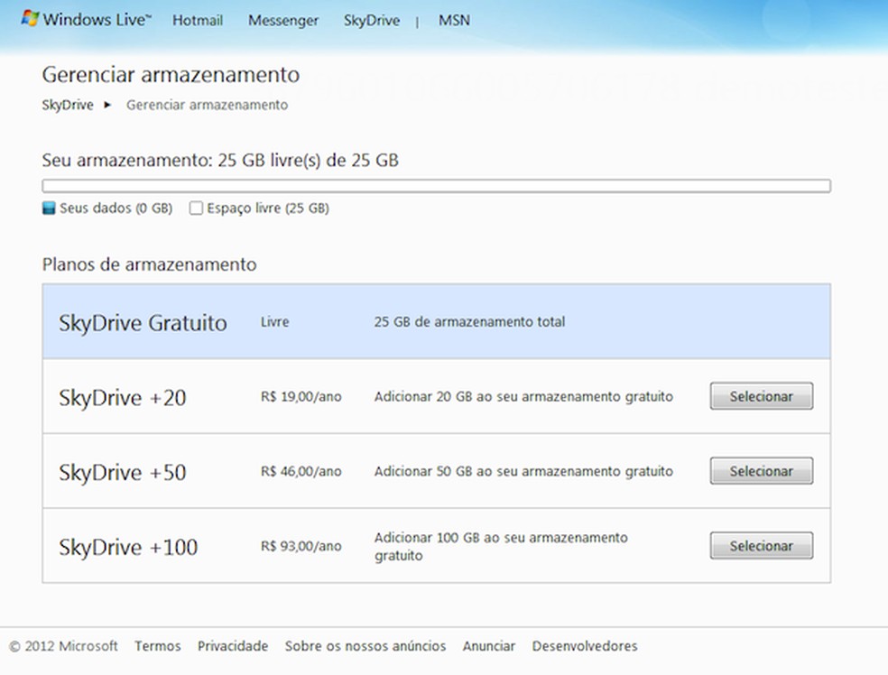Click the storage usage bar
Image resolution: width=888 pixels, height=675 pixels.
(435, 185)
